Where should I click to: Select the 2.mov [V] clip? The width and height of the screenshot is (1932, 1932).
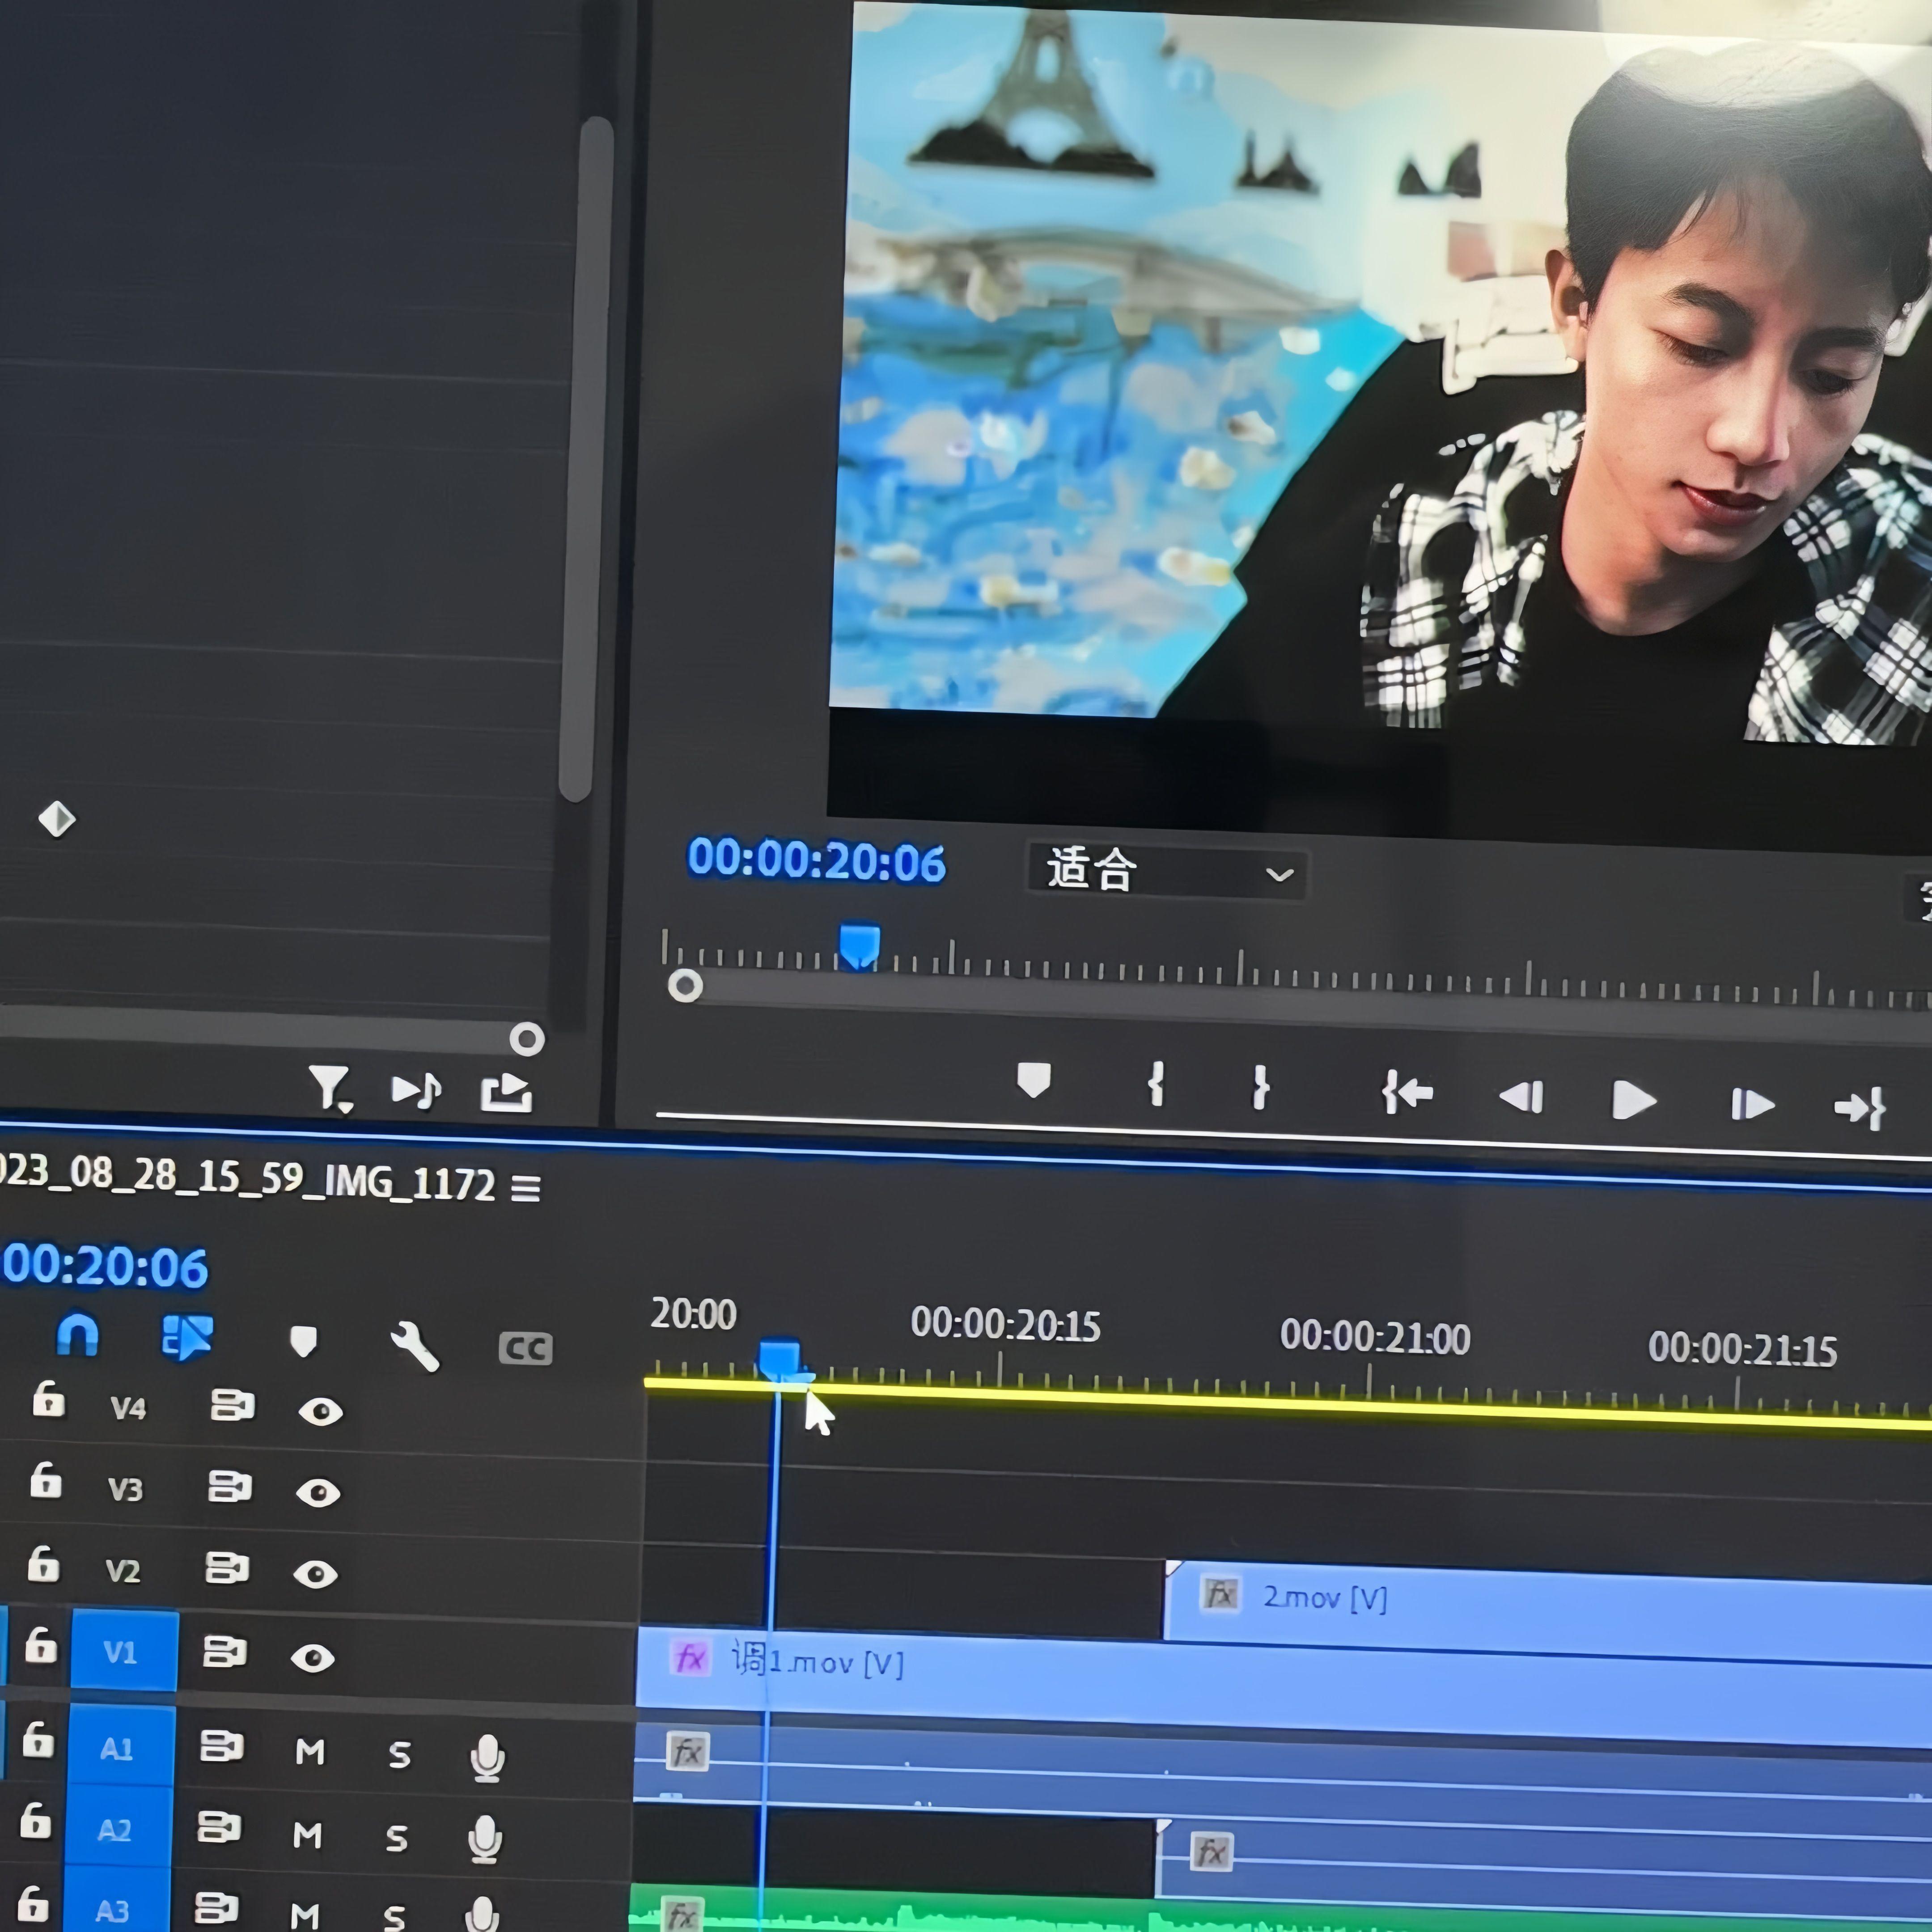point(1548,1602)
